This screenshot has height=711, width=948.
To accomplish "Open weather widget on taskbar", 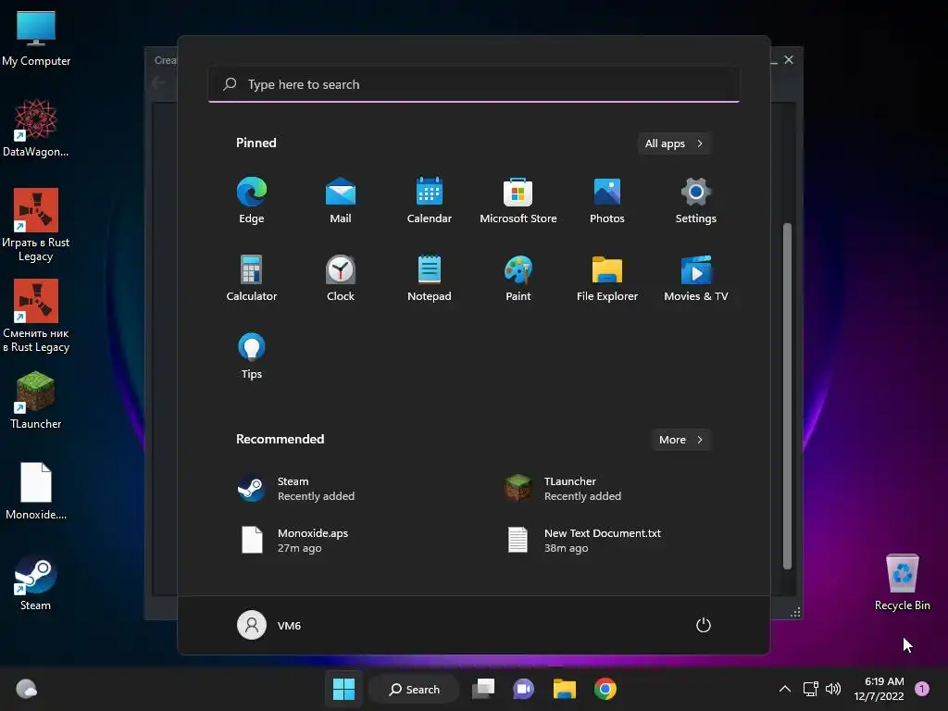I will (x=26, y=689).
